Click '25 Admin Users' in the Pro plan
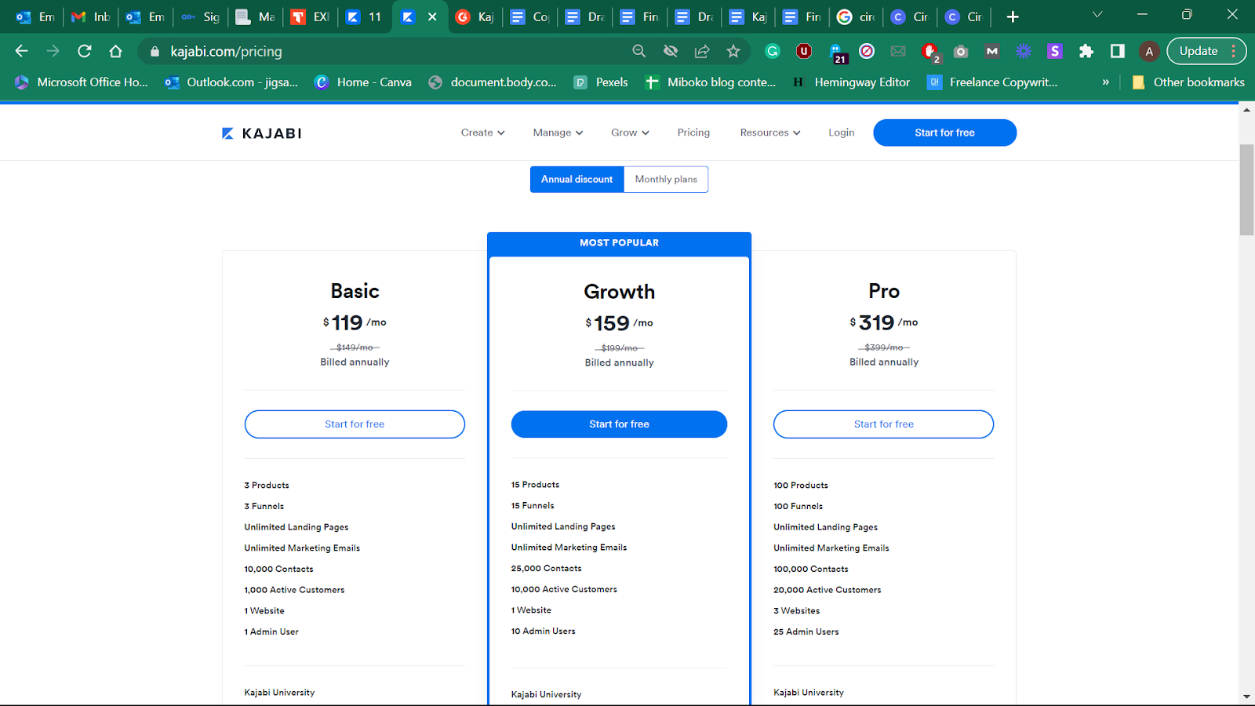The width and height of the screenshot is (1255, 706). click(x=806, y=631)
